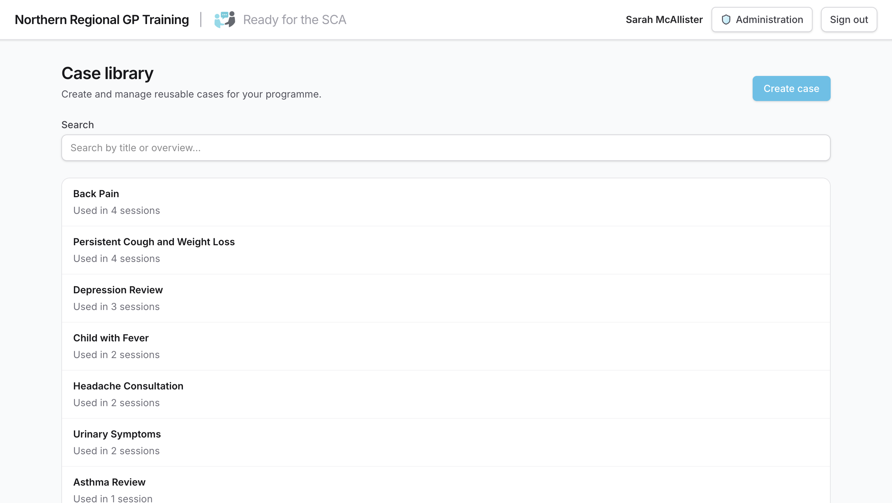
Task: Click the SCA chat people logo icon
Action: [x=225, y=20]
